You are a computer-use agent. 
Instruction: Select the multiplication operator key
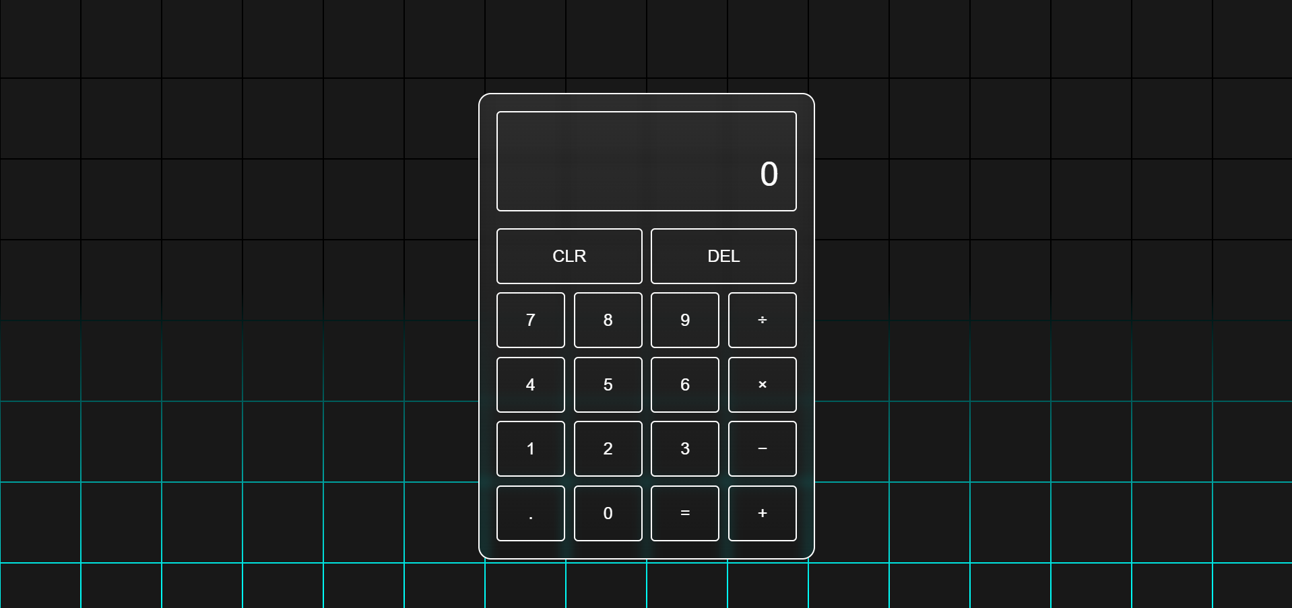[x=762, y=384]
